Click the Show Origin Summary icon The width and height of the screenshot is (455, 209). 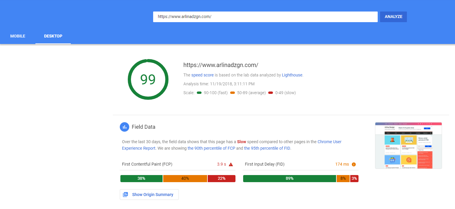coord(125,195)
